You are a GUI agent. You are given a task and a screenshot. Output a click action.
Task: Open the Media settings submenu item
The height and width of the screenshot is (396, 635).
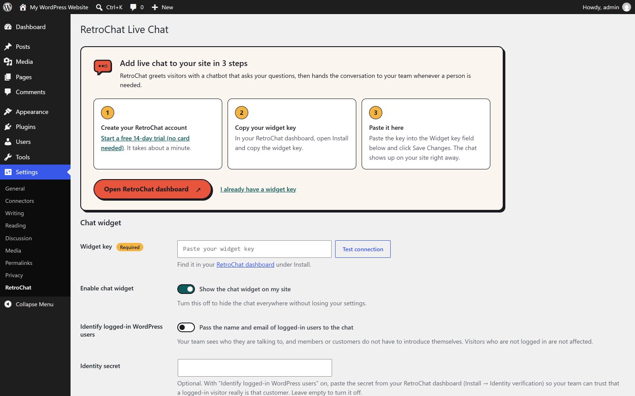tap(13, 250)
